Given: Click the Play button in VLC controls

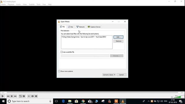Looking at the screenshot, I should [x=3, y=96].
